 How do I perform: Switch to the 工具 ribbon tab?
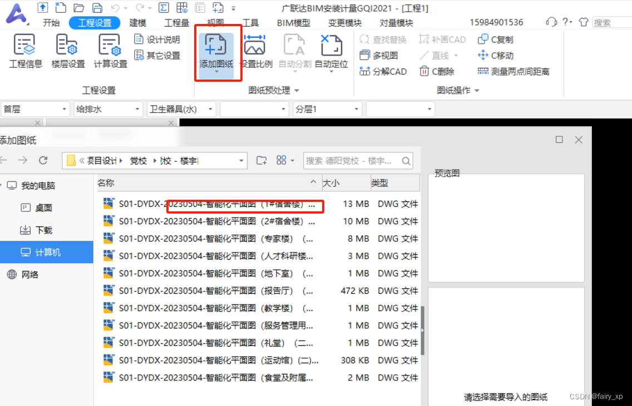pyautogui.click(x=250, y=23)
